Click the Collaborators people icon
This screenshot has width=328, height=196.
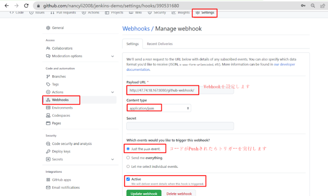coord(48,48)
